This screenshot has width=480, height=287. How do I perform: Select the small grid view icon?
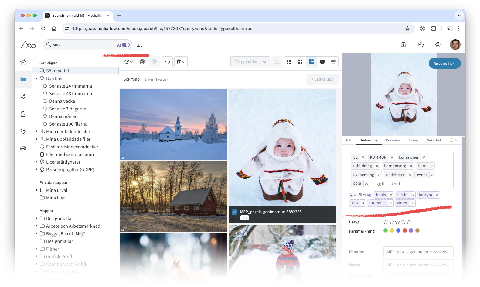(x=289, y=62)
